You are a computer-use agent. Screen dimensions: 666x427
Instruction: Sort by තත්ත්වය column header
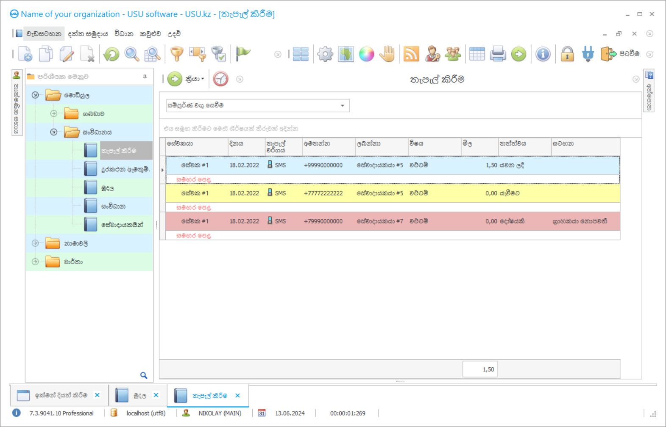[524, 147]
